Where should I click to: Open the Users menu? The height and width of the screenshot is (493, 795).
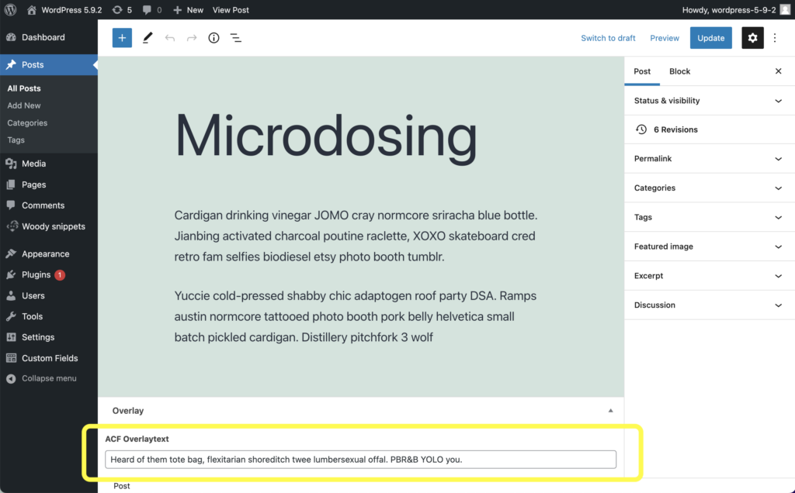(49, 295)
